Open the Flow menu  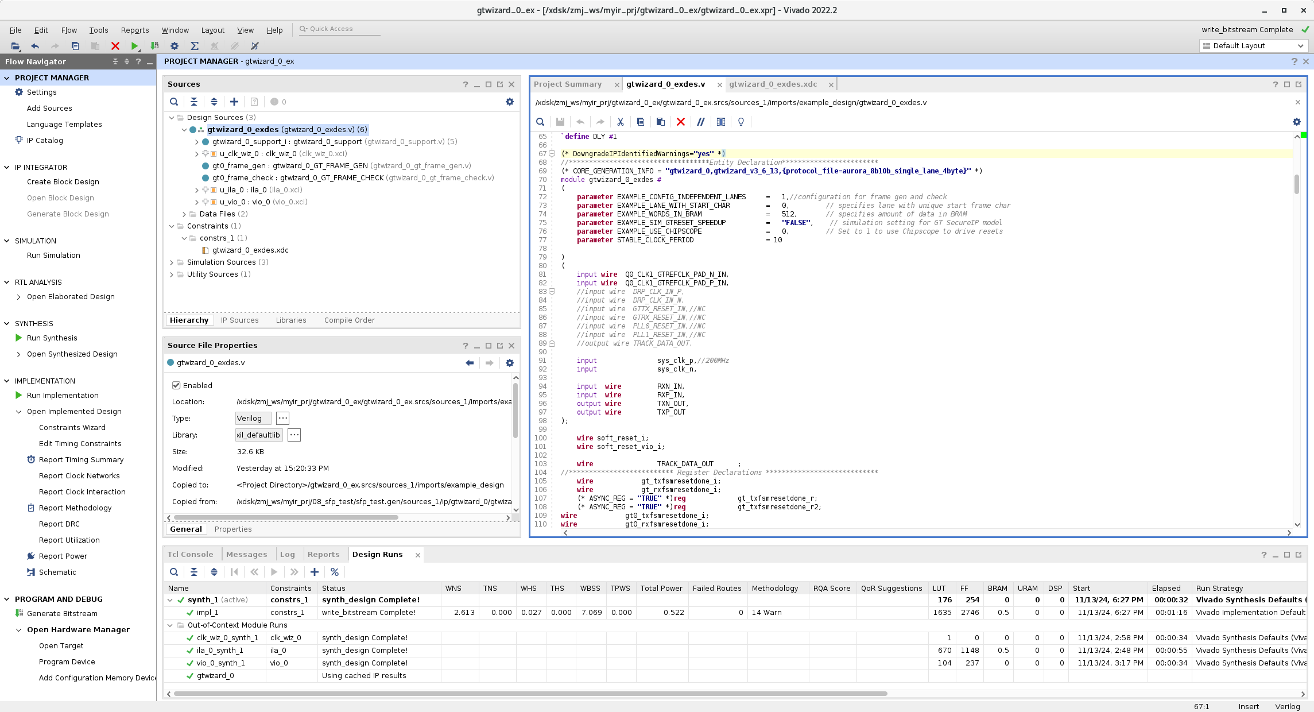click(69, 30)
